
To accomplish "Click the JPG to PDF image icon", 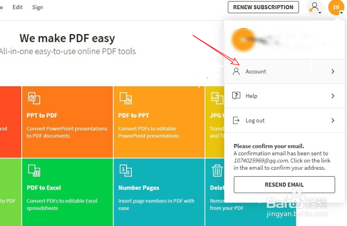I will [x=217, y=98].
